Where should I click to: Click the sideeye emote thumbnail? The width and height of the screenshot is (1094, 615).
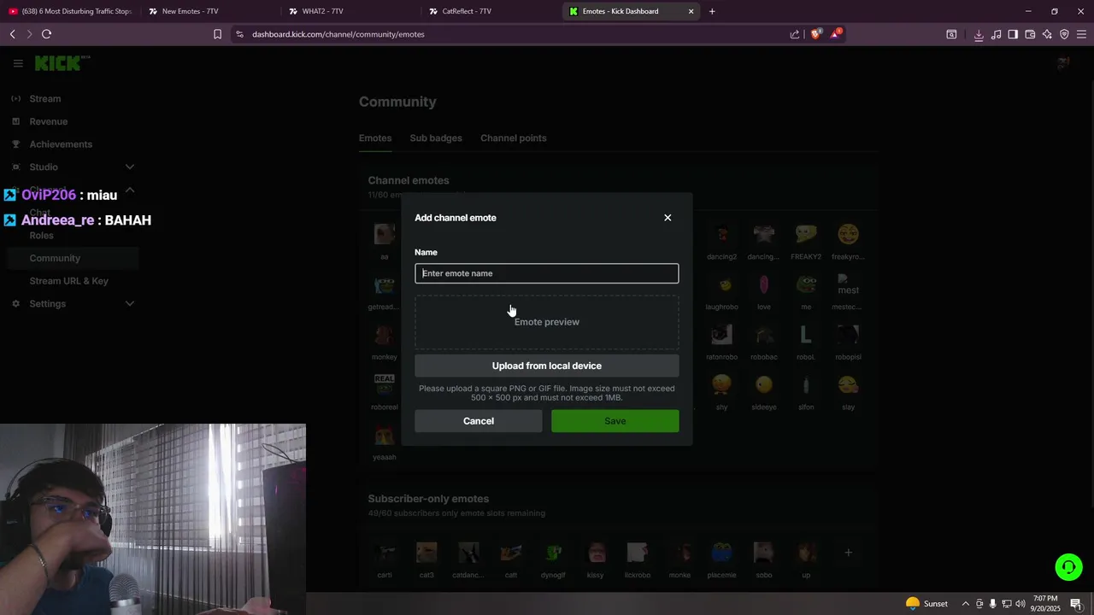pos(764,385)
